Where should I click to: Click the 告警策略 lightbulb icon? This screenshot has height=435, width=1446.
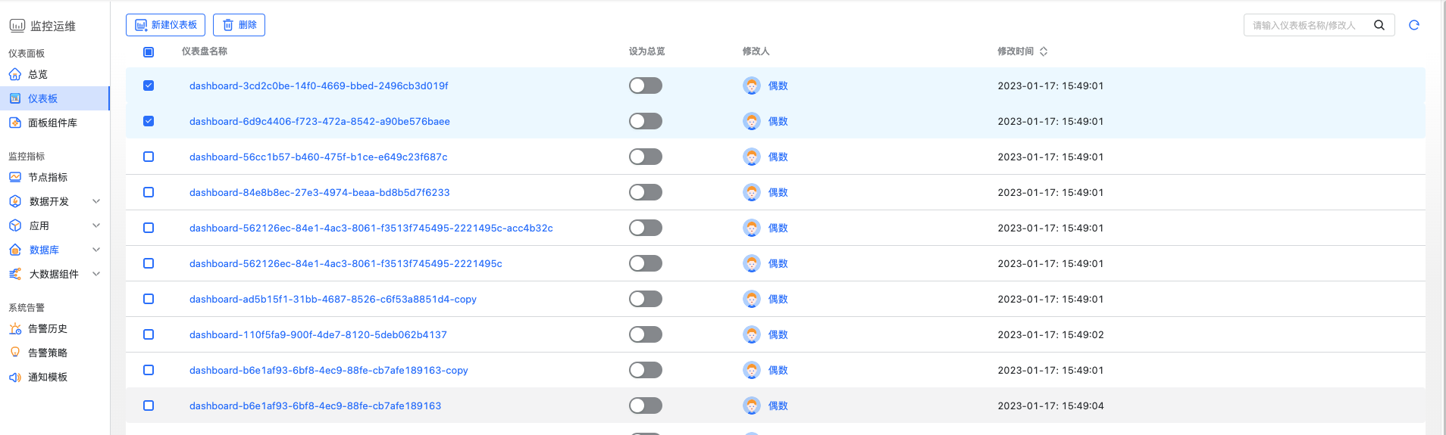[x=15, y=353]
